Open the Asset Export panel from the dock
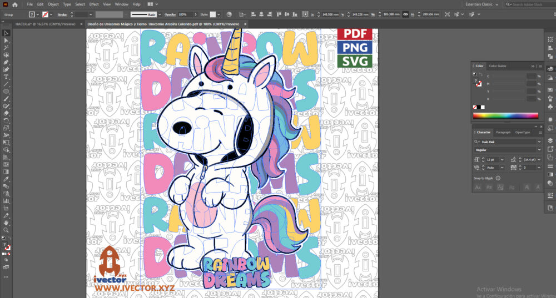The height and width of the screenshot is (298, 556). 550,149
